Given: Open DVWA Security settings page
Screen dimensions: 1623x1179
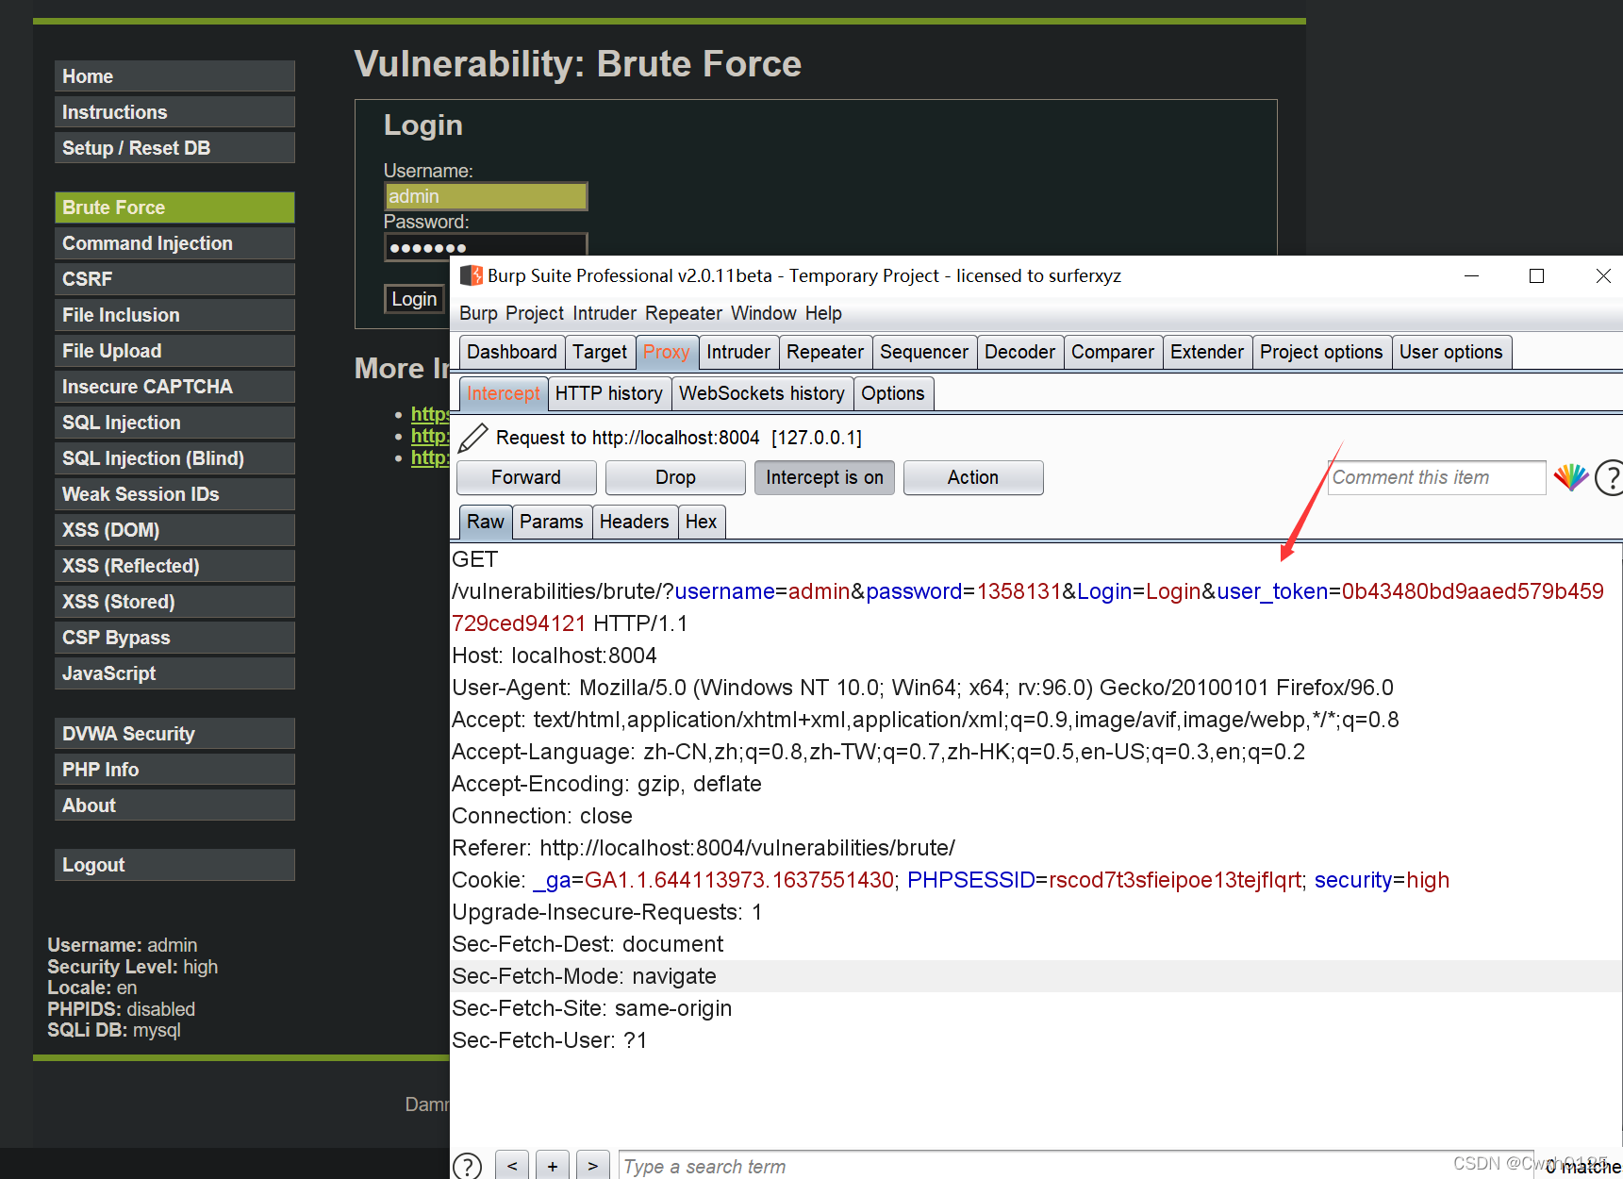Looking at the screenshot, I should [174, 734].
